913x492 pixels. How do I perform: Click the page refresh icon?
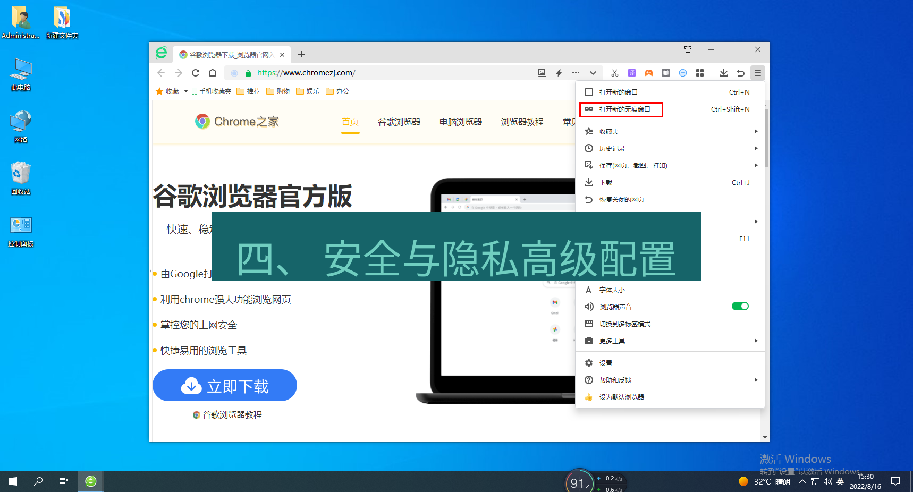coord(195,73)
